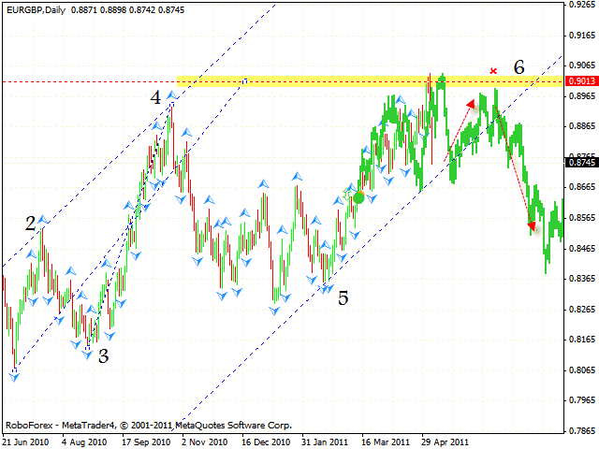Image resolution: width=599 pixels, height=449 pixels.
Task: Click the gray 0.8745 current price tag
Action: coord(578,163)
